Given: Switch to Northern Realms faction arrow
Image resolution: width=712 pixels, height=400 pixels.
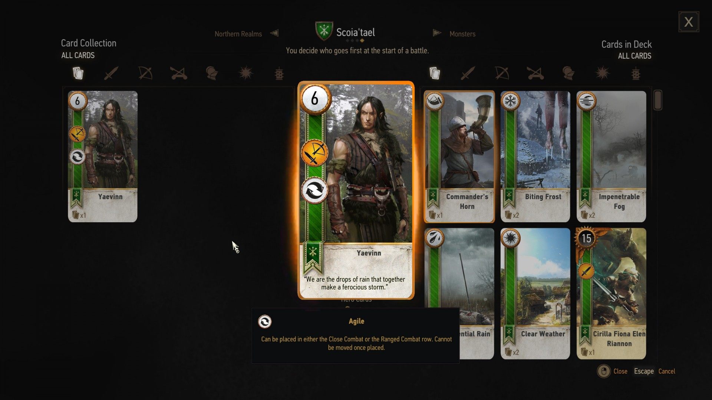Looking at the screenshot, I should pyautogui.click(x=274, y=33).
